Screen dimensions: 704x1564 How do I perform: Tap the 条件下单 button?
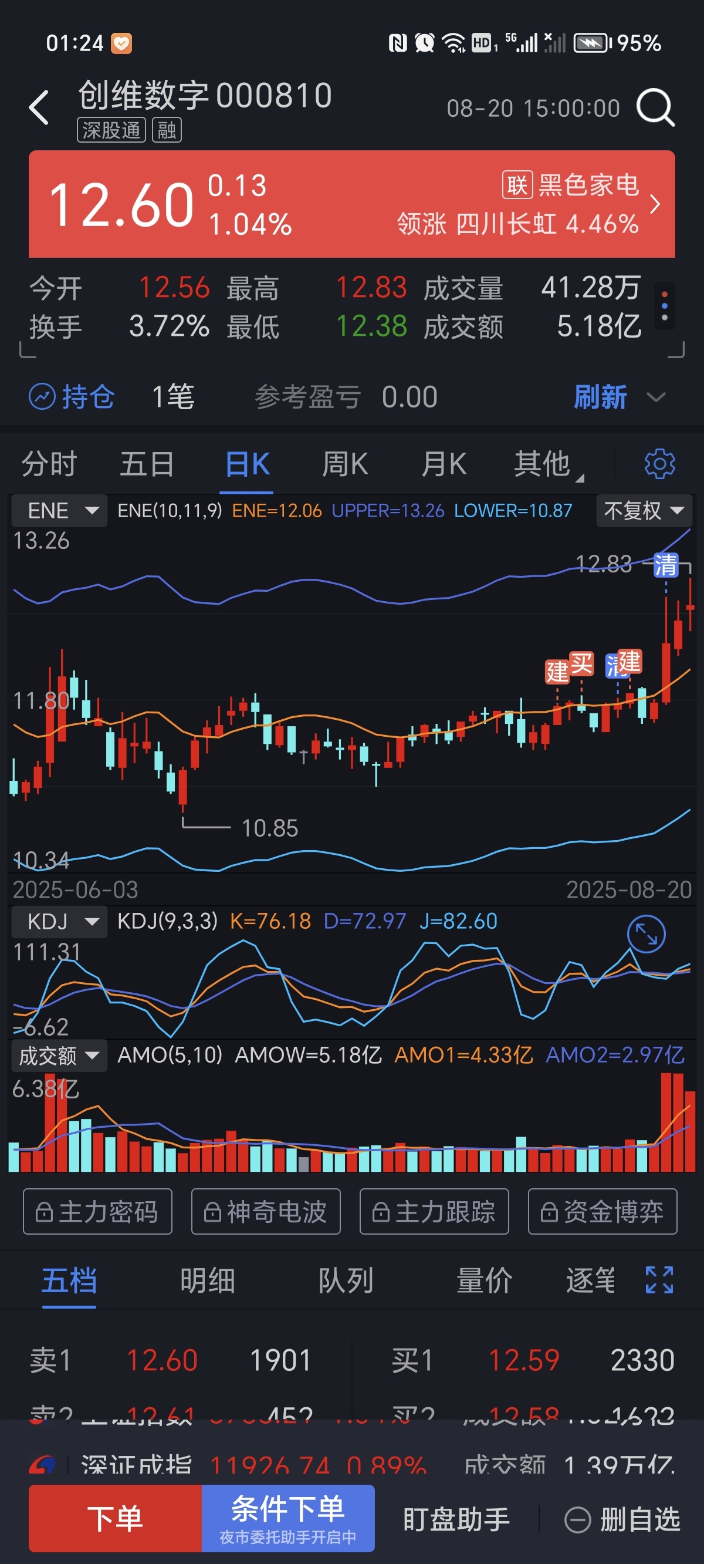(288, 1518)
